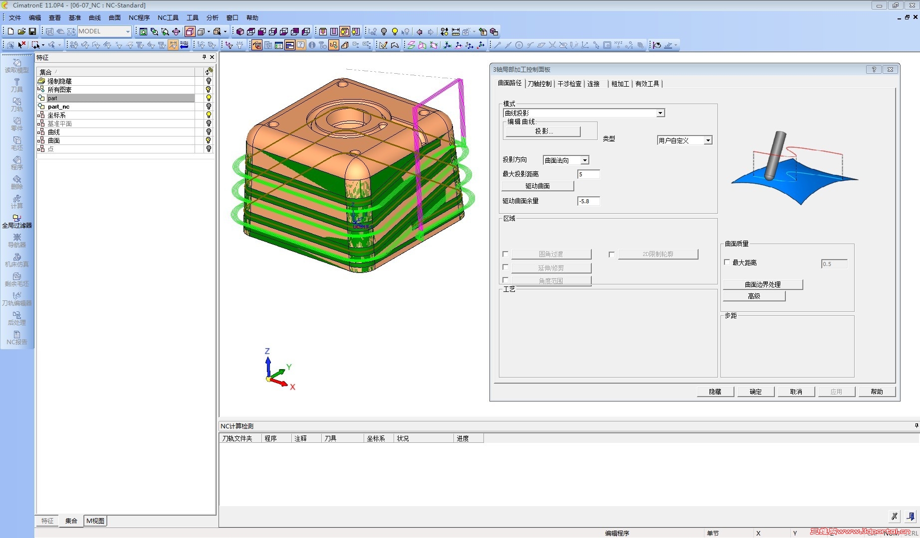Click the 集合 column header to sort
The width and height of the screenshot is (920, 538).
(116, 72)
